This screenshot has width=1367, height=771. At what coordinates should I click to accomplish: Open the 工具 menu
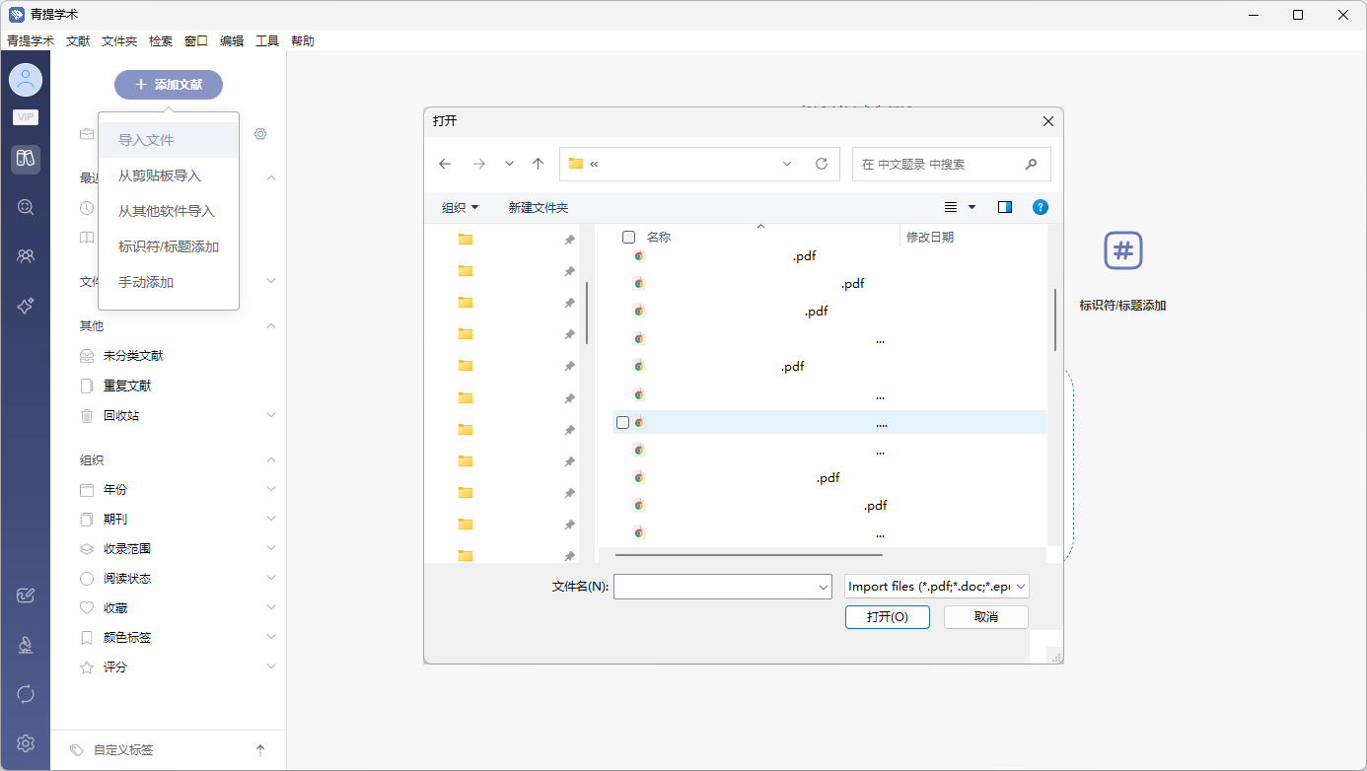(x=267, y=41)
